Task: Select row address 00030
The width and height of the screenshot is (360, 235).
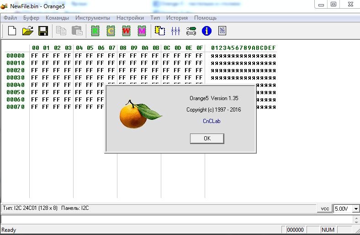Action: click(x=16, y=78)
